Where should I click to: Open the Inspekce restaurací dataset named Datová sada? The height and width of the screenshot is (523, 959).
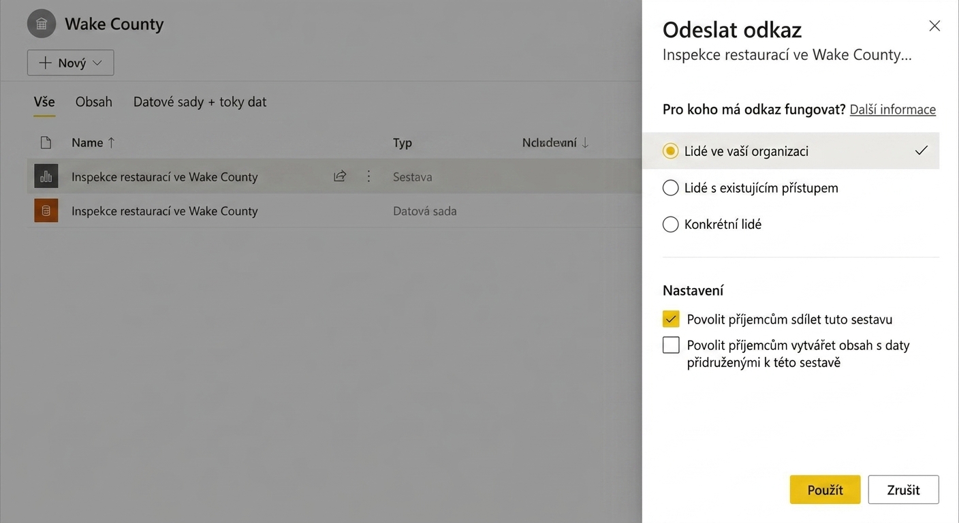[x=165, y=211]
